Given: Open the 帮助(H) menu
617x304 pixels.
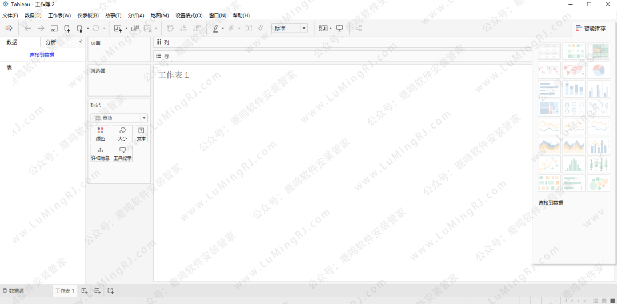Looking at the screenshot, I should (241, 15).
